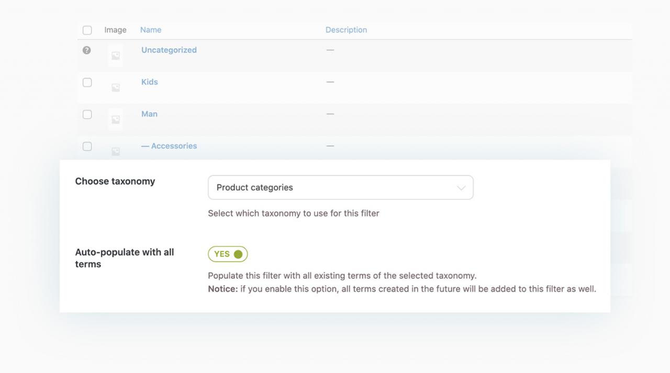Click the Accessories category image placeholder
The width and height of the screenshot is (670, 373).
coord(116,151)
